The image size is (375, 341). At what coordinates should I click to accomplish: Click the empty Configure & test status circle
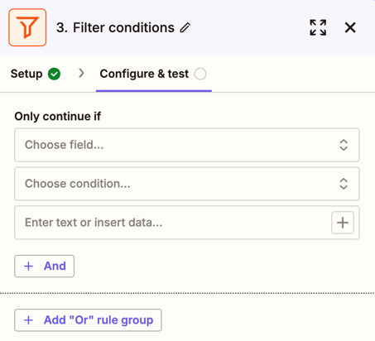point(200,74)
